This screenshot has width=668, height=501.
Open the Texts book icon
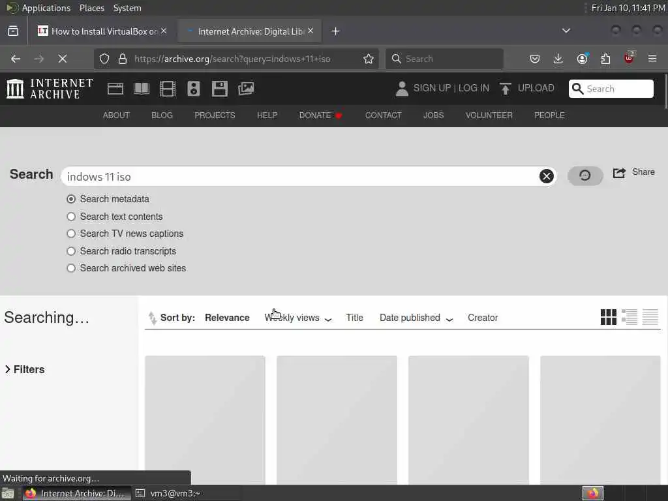[142, 89]
